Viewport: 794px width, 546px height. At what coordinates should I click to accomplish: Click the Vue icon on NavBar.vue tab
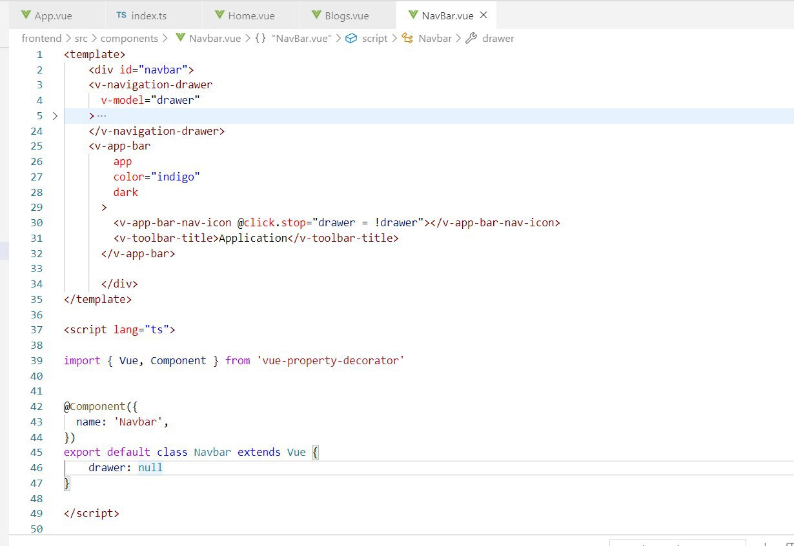tap(413, 15)
